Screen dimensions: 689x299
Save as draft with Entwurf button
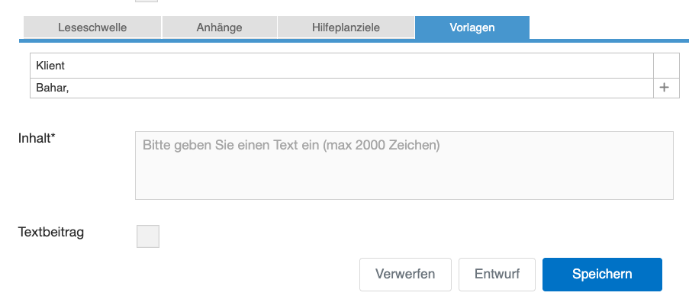(x=497, y=275)
